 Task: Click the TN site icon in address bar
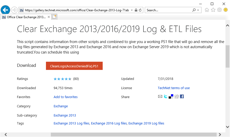(x=21, y=10)
